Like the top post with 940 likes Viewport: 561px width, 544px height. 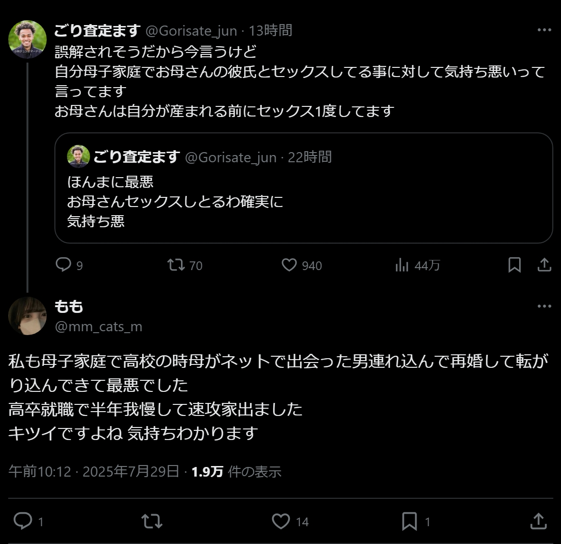point(289,265)
